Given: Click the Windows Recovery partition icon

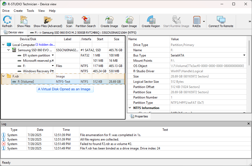Looking at the screenshot, I should coord(19,71).
